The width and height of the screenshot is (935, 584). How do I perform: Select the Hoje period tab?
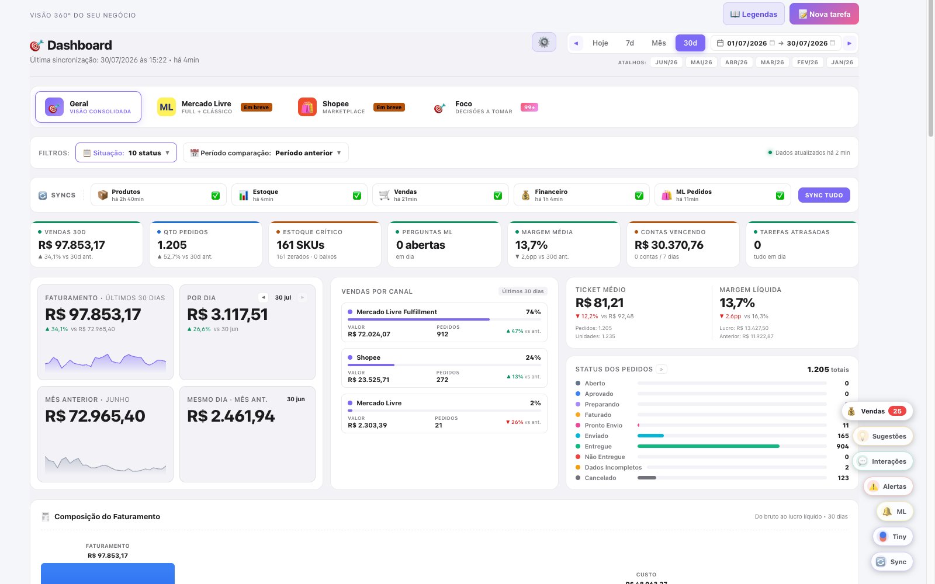pyautogui.click(x=600, y=43)
